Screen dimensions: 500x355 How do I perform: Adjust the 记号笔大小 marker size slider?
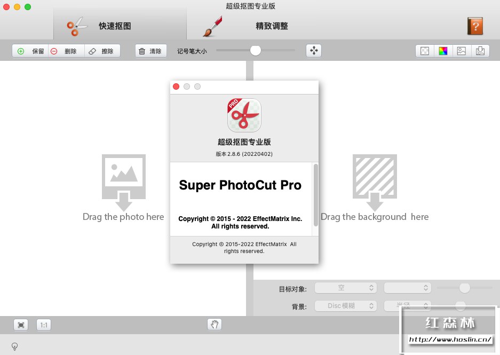256,50
